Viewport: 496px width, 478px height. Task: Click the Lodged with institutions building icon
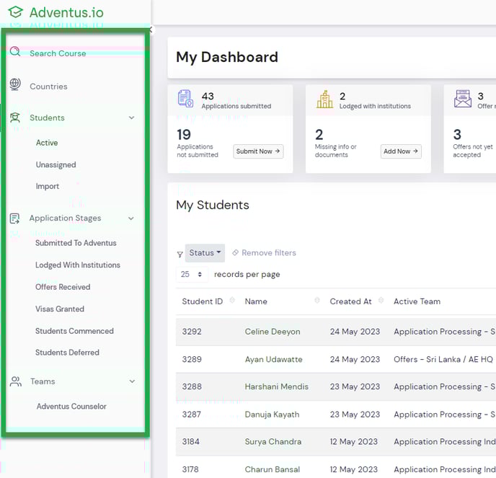325,99
